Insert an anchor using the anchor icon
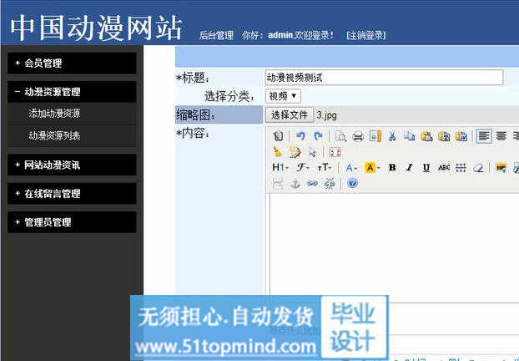519x361 pixels. point(295,183)
